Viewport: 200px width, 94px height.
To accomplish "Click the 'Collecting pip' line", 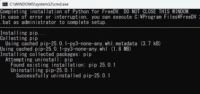I will click(19, 38).
